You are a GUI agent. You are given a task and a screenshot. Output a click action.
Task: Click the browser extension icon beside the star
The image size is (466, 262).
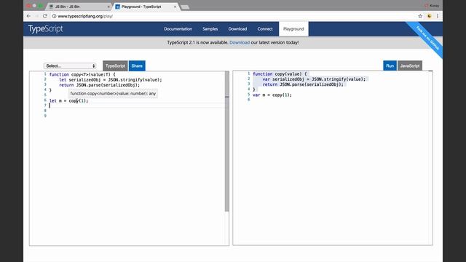tap(429, 16)
